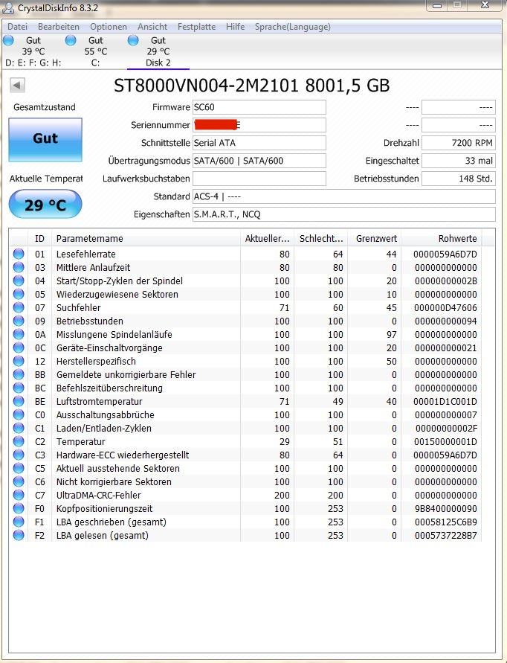This screenshot has height=663, width=507.
Task: Click the raw value 000000D47606 of Suchfehler
Action: pyautogui.click(x=445, y=308)
